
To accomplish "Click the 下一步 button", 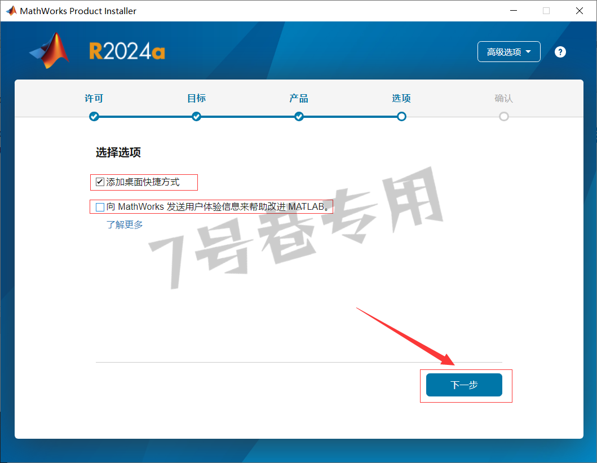I will [464, 385].
